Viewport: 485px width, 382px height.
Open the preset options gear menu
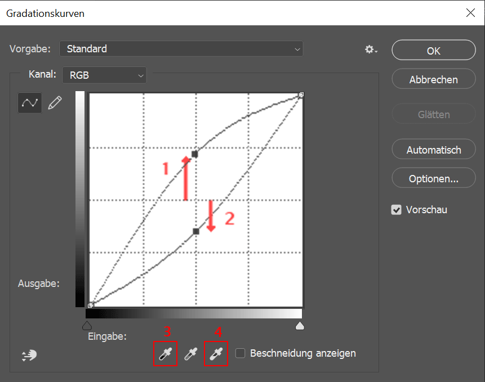click(371, 50)
